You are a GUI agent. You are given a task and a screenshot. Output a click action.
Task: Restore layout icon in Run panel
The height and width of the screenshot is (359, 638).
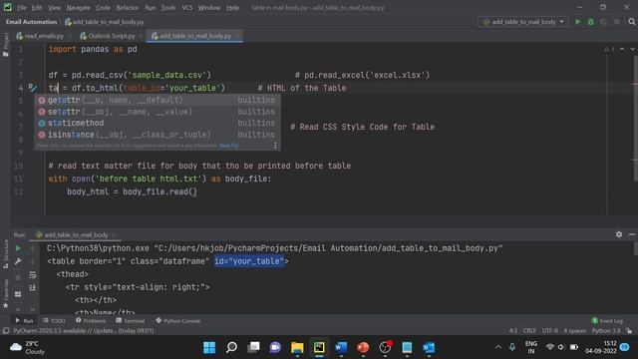18,294
